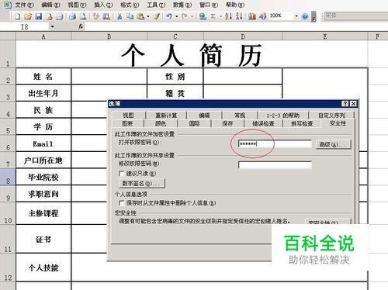The width and height of the screenshot is (388, 290).
Task: Toggle the 建议只读 checkbox
Action: click(x=121, y=174)
